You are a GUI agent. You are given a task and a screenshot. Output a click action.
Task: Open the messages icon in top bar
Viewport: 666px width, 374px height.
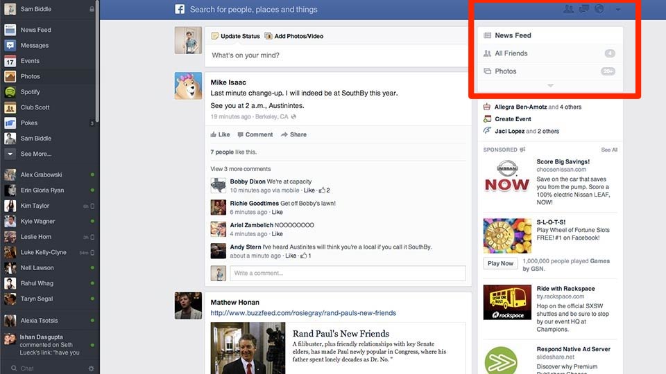pyautogui.click(x=584, y=9)
